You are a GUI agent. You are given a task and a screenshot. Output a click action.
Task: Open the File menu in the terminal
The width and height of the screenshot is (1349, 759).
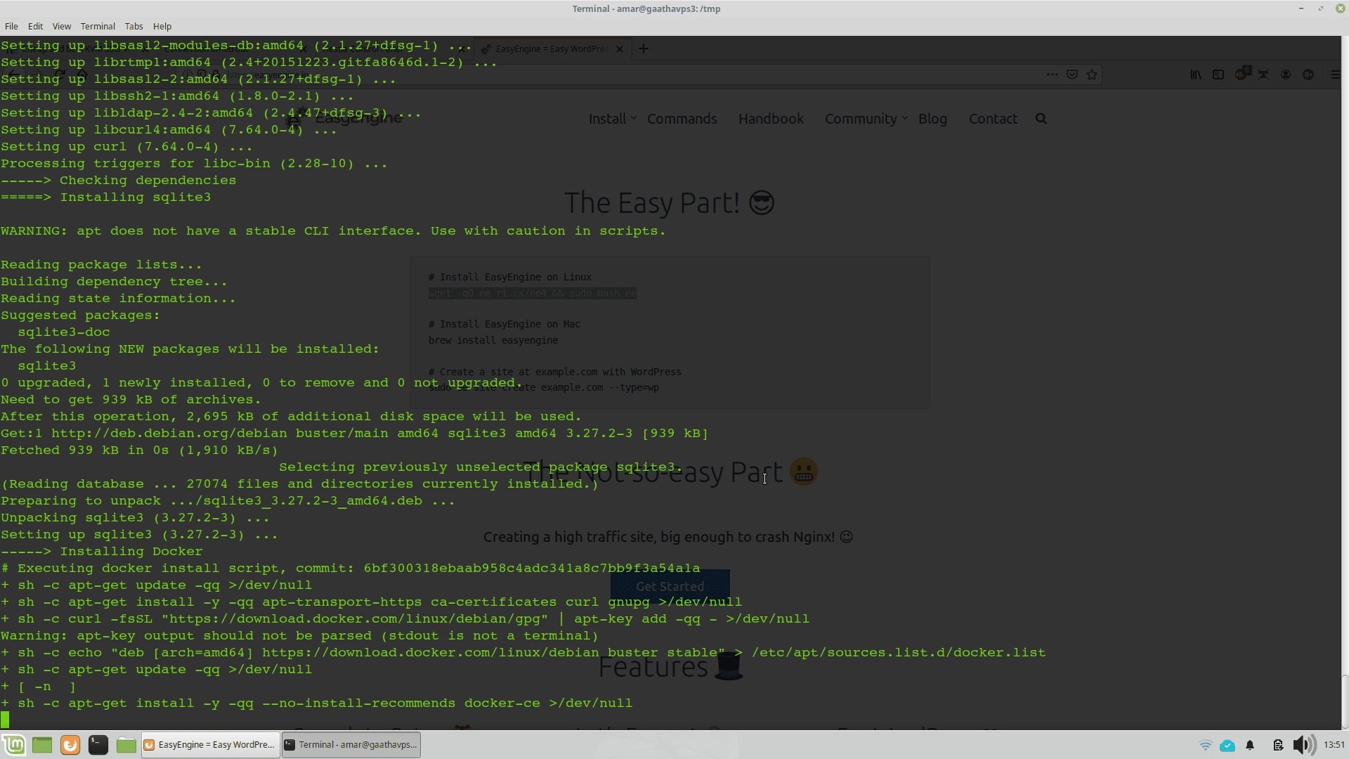click(11, 26)
